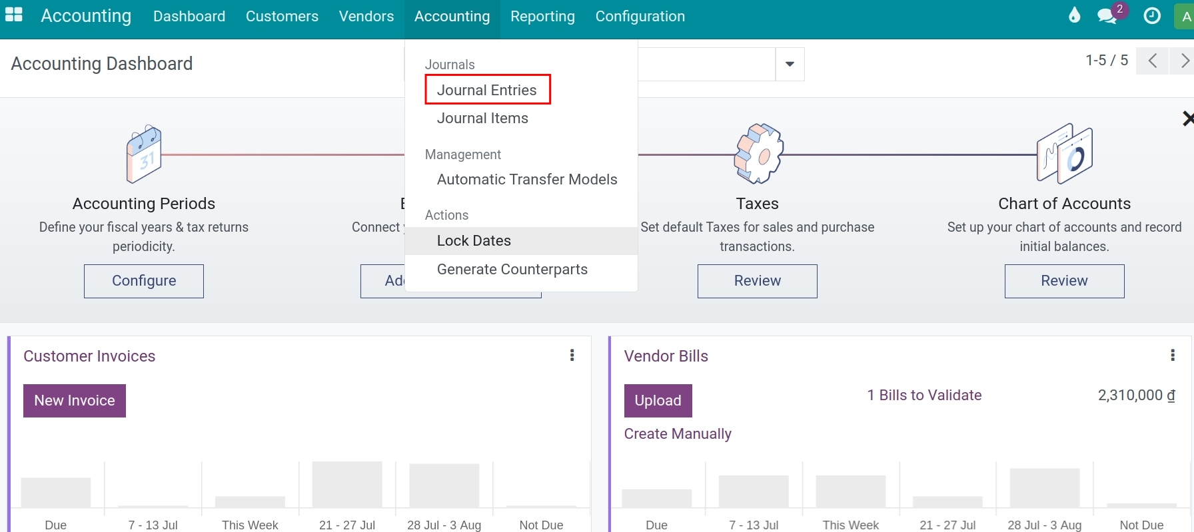Click the Create Manually link

[x=678, y=433]
